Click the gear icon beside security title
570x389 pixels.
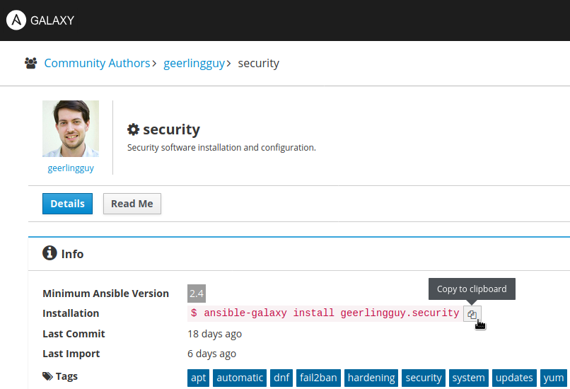click(x=133, y=129)
